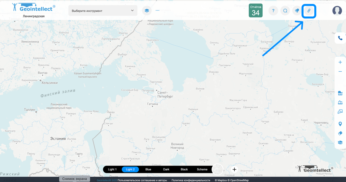Click the layers stack icon near tool selector
346x182 pixels.
click(147, 11)
